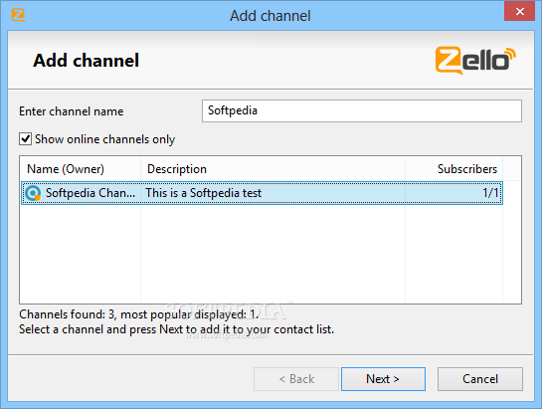This screenshot has width=542, height=409.
Task: Click the Enter channel name input field
Action: tap(362, 110)
